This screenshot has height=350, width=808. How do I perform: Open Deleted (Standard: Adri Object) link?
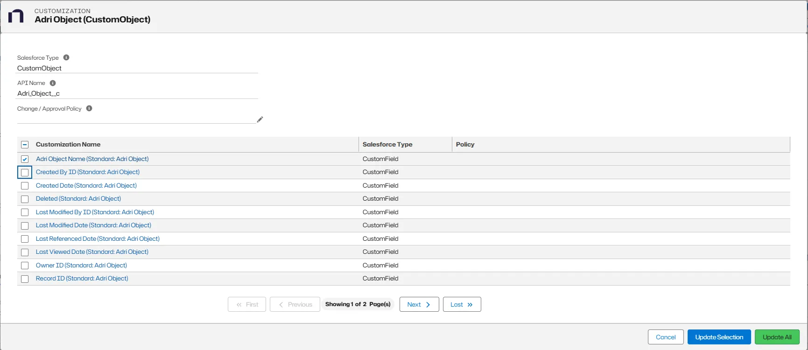coord(78,198)
